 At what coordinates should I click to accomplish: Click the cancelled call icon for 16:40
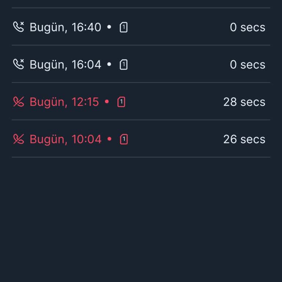tap(18, 27)
